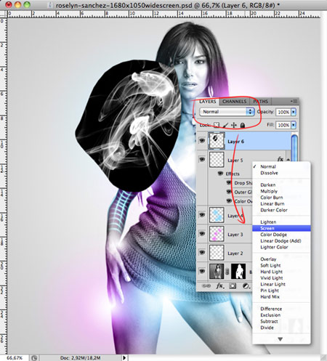Choose Hard Light blend mode

281,272
